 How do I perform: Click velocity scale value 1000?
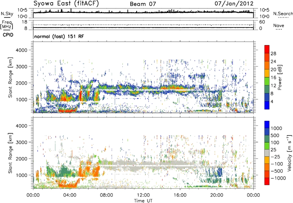(276, 128)
